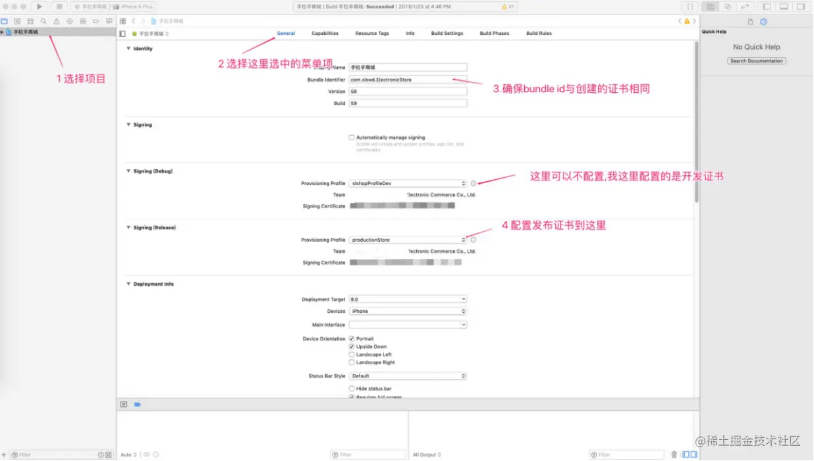This screenshot has height=461, width=814.
Task: Switch to the Assistant editor
Action: point(727,6)
